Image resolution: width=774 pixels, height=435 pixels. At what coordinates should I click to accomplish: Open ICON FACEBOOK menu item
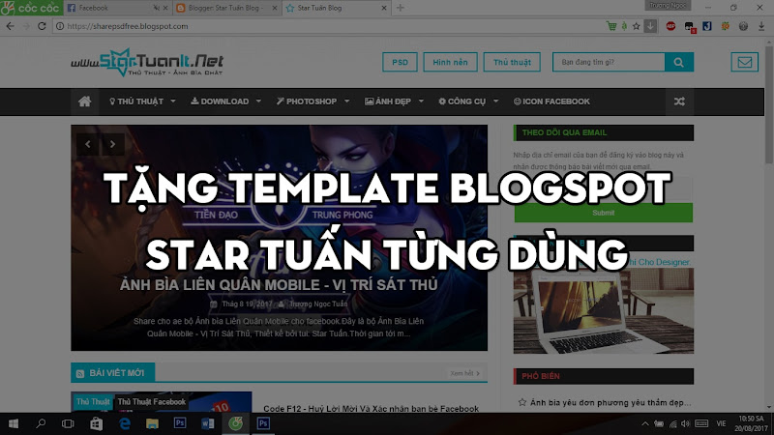pos(551,101)
